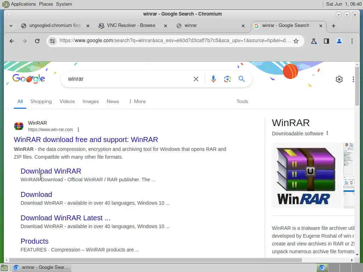Click WinRAR knowledge panel title
The height and width of the screenshot is (272, 363).
[x=291, y=123]
